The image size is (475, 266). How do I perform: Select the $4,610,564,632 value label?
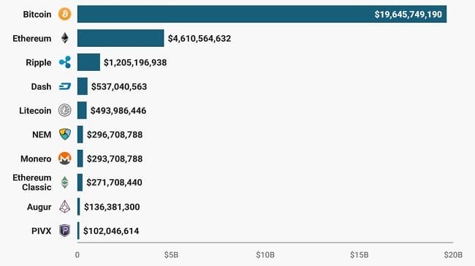point(199,39)
